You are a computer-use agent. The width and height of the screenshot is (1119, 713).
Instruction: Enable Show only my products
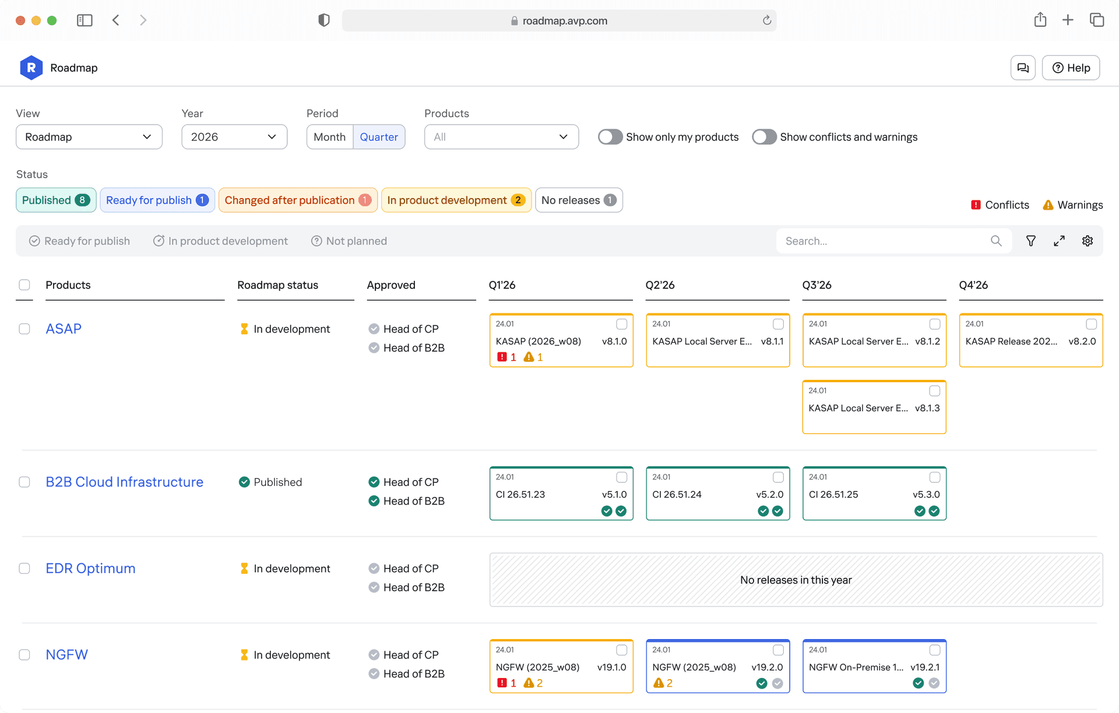(x=610, y=137)
